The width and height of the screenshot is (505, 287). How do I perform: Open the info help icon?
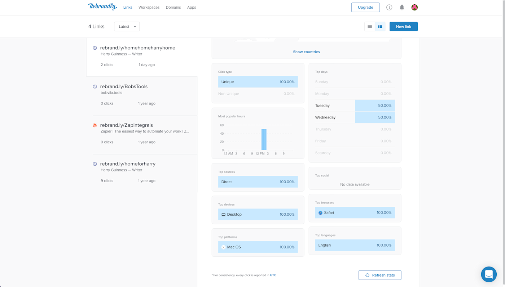click(x=389, y=7)
